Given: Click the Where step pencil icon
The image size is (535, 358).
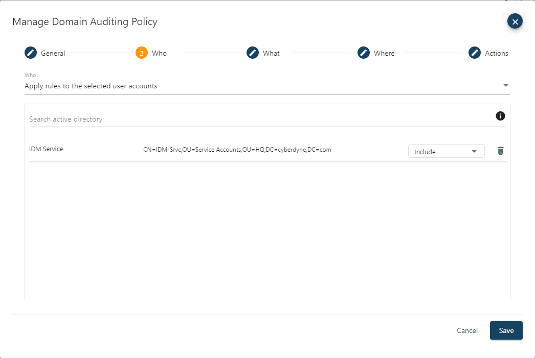Looking at the screenshot, I should (x=364, y=52).
